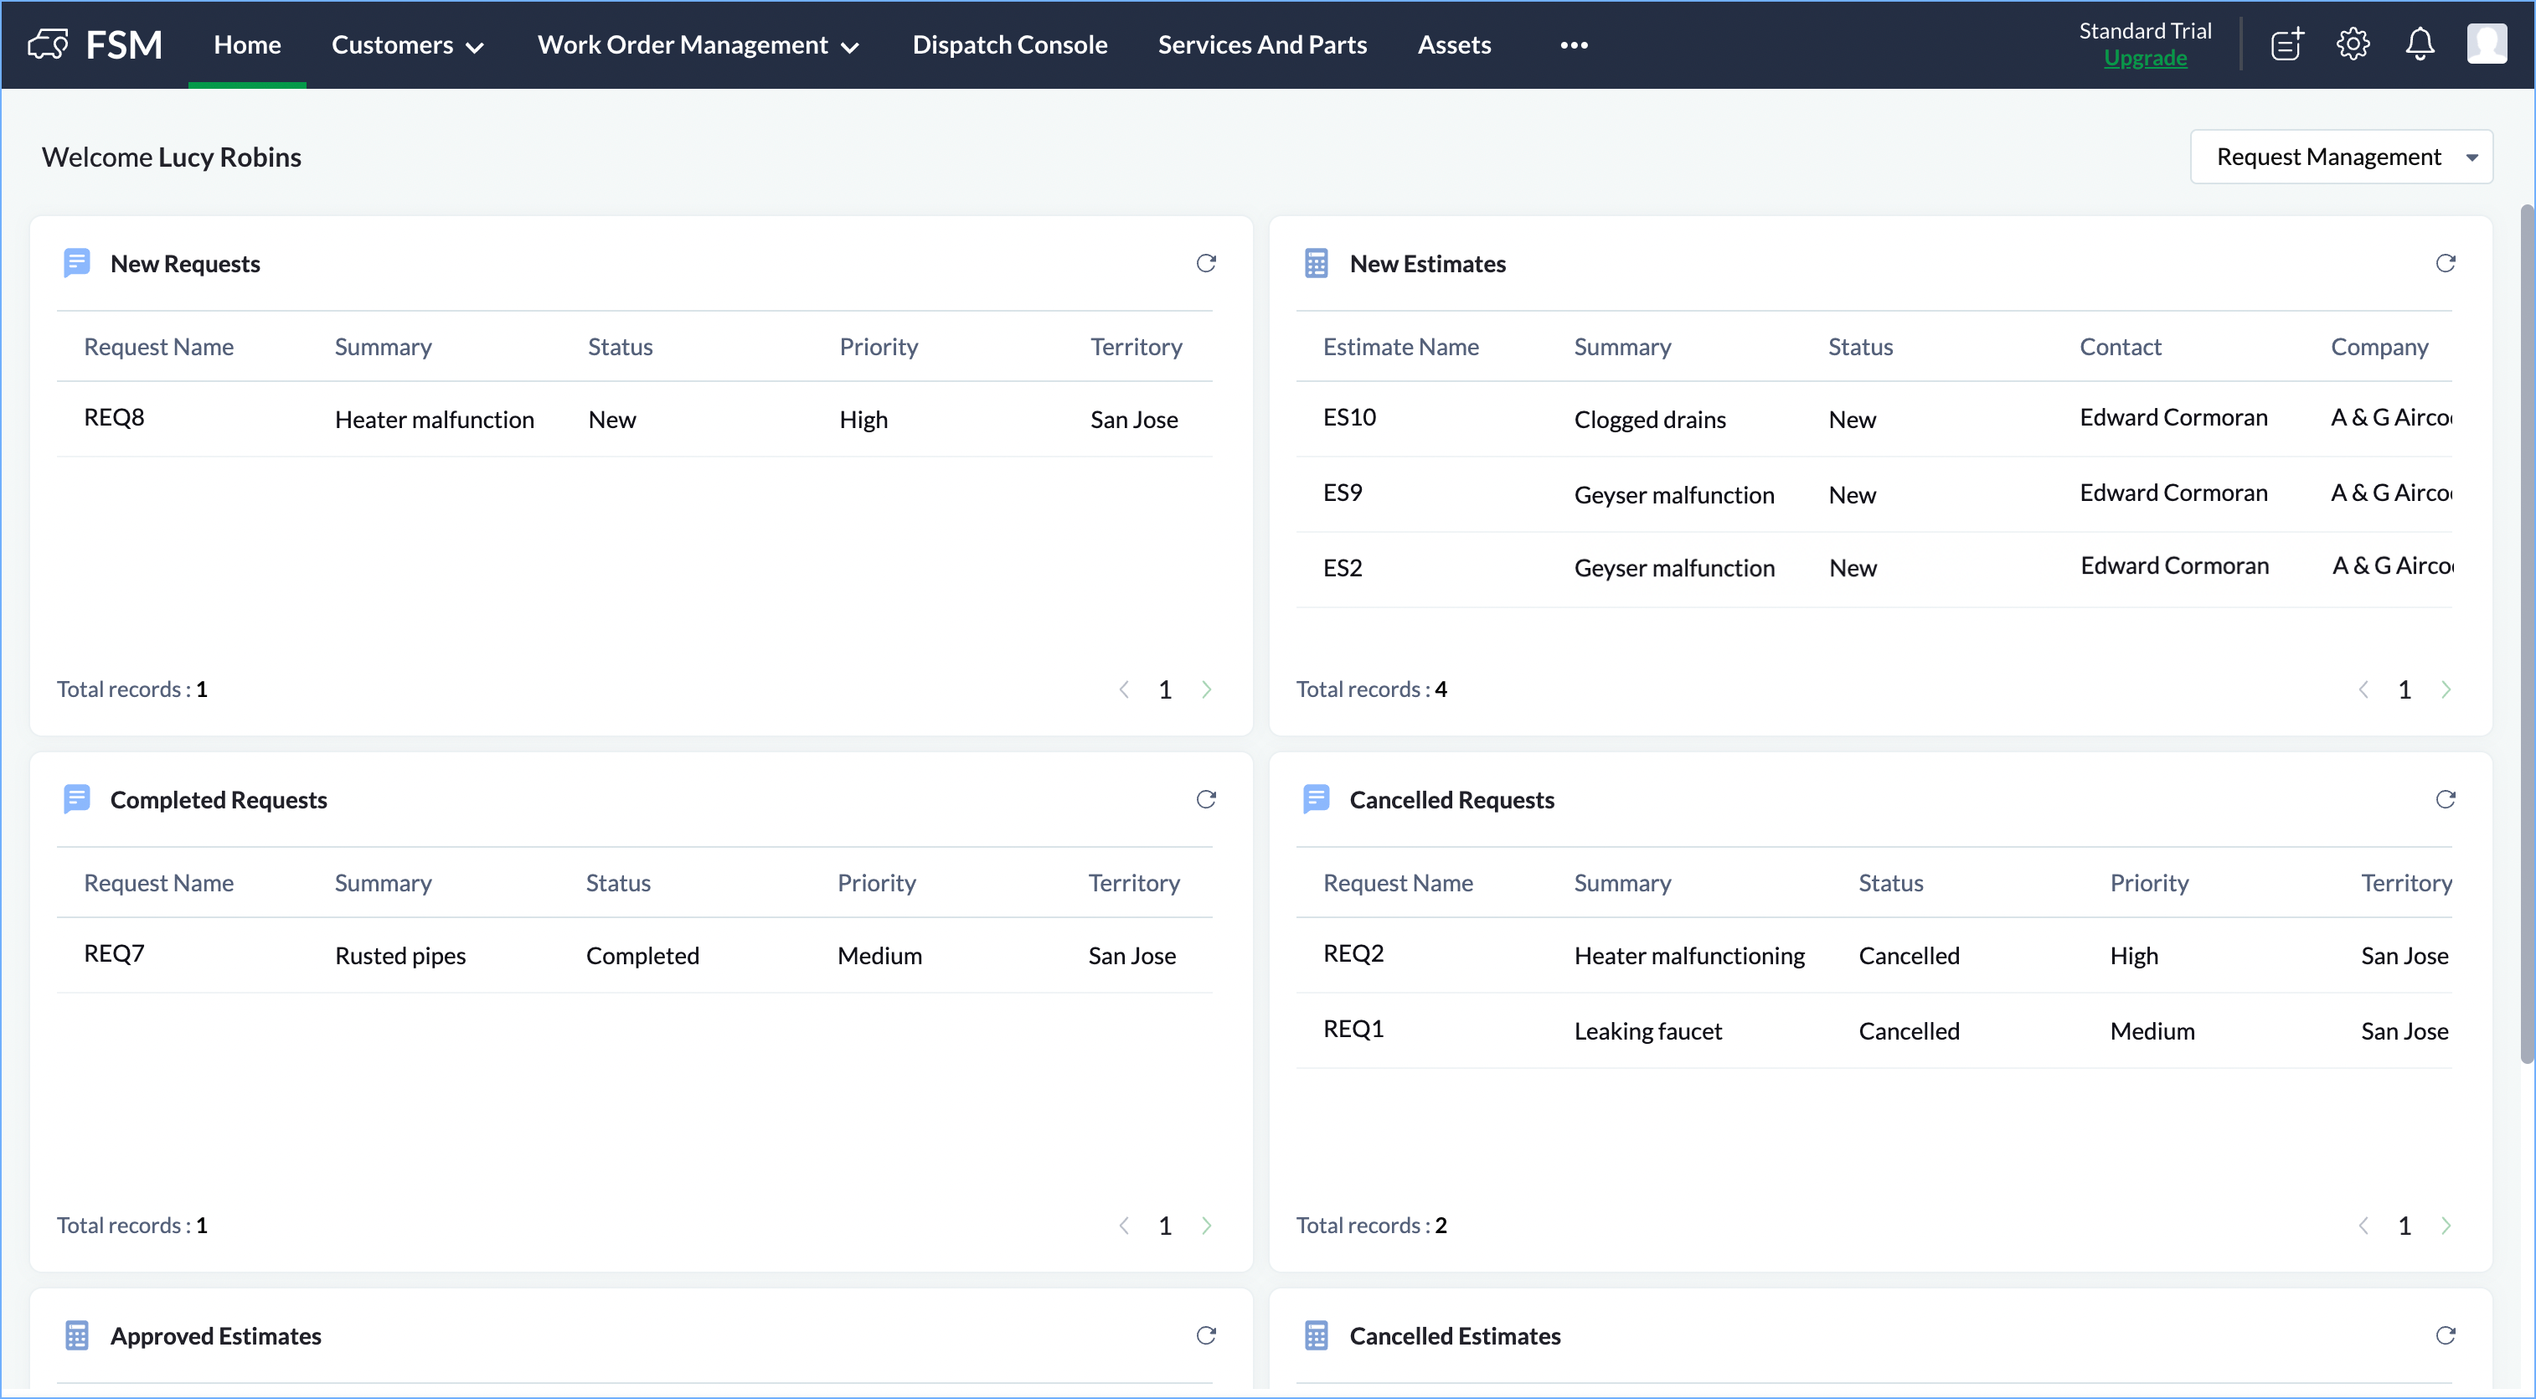Click the New Requests panel icon
This screenshot has height=1399, width=2536.
click(77, 263)
